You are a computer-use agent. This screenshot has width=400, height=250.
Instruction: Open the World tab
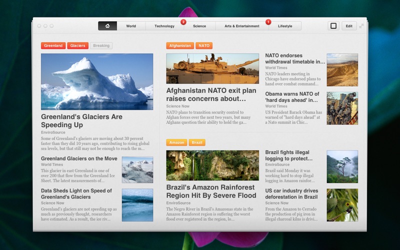click(131, 26)
